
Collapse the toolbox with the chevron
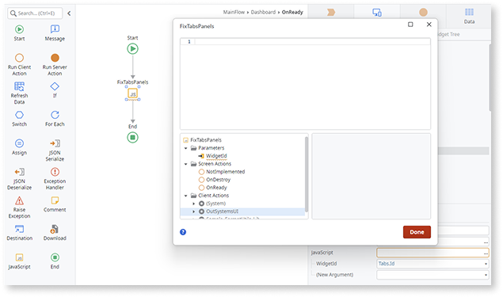(x=69, y=13)
